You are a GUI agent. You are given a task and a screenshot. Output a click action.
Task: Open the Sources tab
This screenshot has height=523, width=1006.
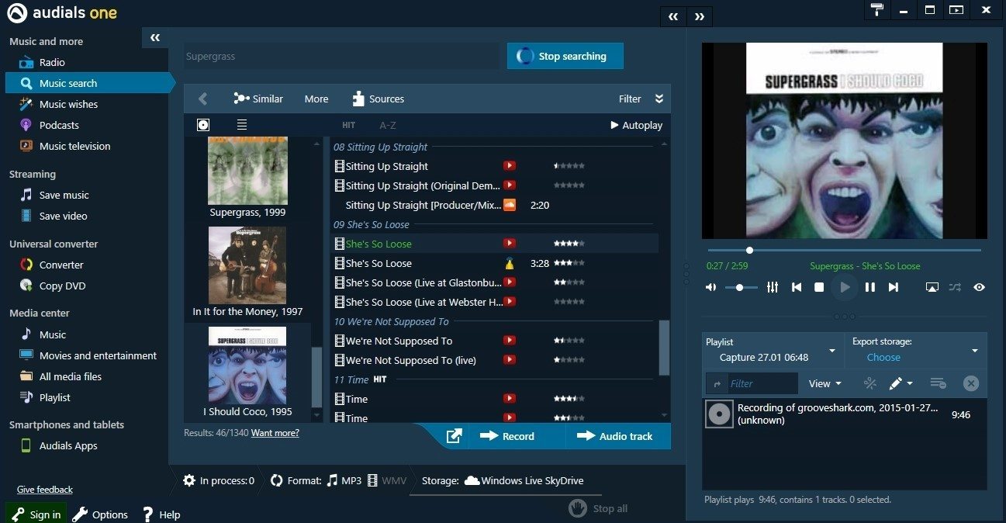[378, 99]
